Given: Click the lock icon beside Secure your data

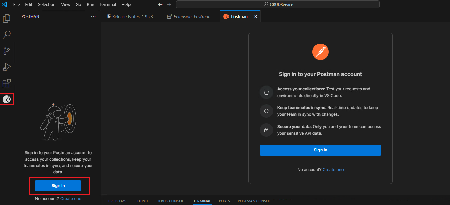Looking at the screenshot, I should point(266,130).
